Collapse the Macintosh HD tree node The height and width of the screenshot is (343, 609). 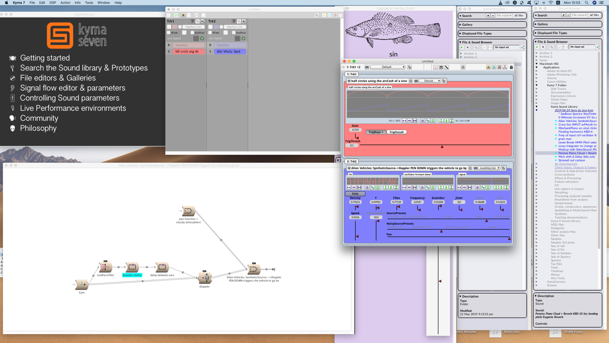pos(536,64)
